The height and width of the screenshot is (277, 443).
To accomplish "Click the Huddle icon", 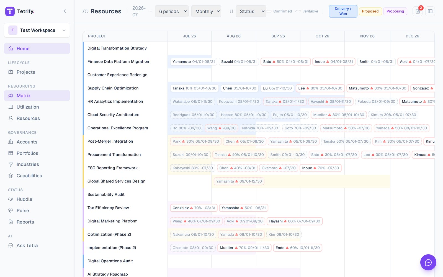I will coord(11,199).
